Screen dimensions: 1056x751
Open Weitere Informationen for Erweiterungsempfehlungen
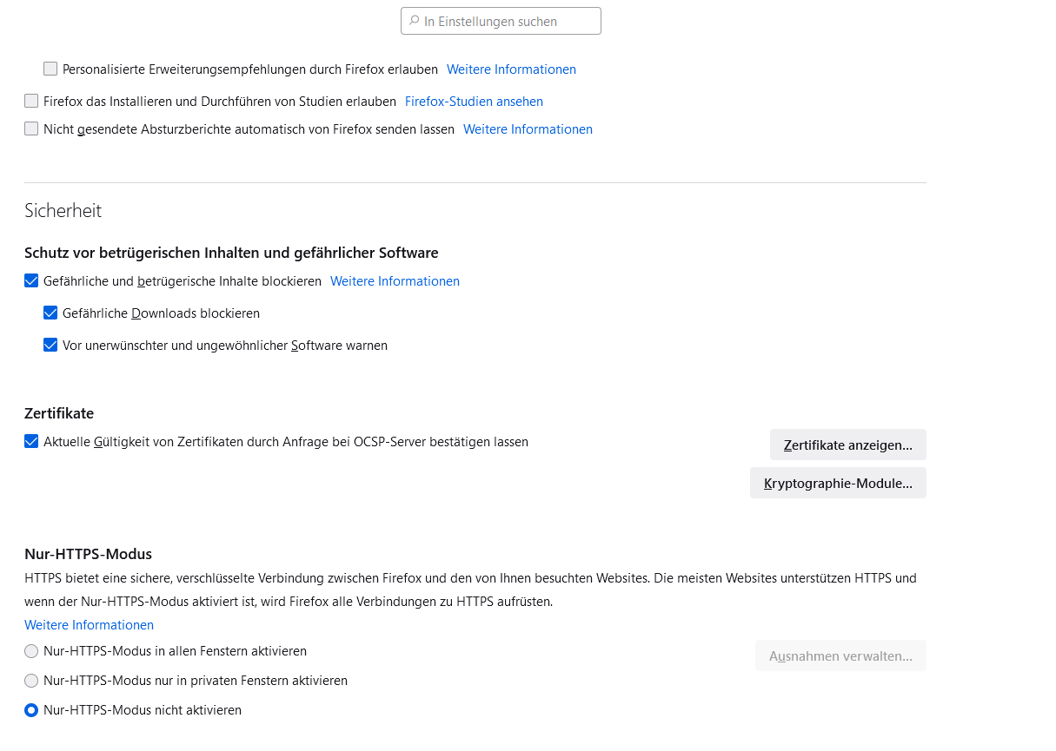(511, 69)
